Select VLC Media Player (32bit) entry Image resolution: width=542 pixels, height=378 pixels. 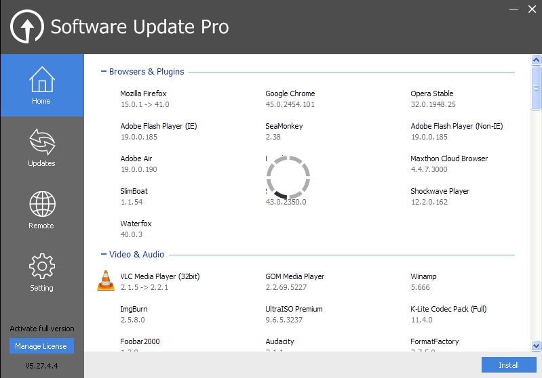(160, 276)
